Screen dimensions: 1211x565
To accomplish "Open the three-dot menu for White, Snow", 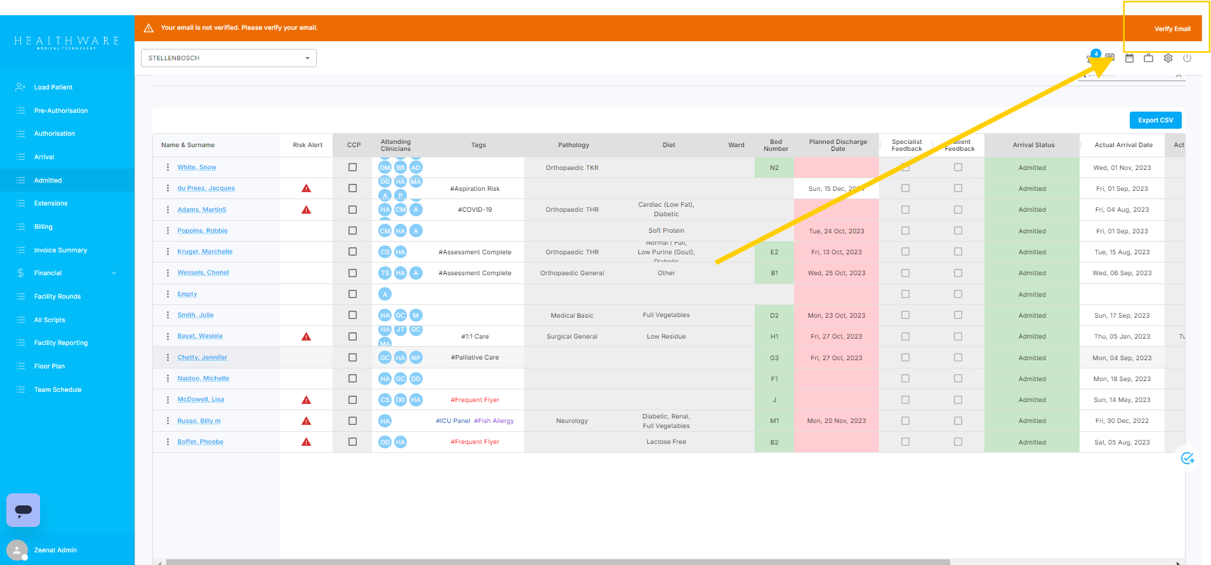I will click(168, 167).
